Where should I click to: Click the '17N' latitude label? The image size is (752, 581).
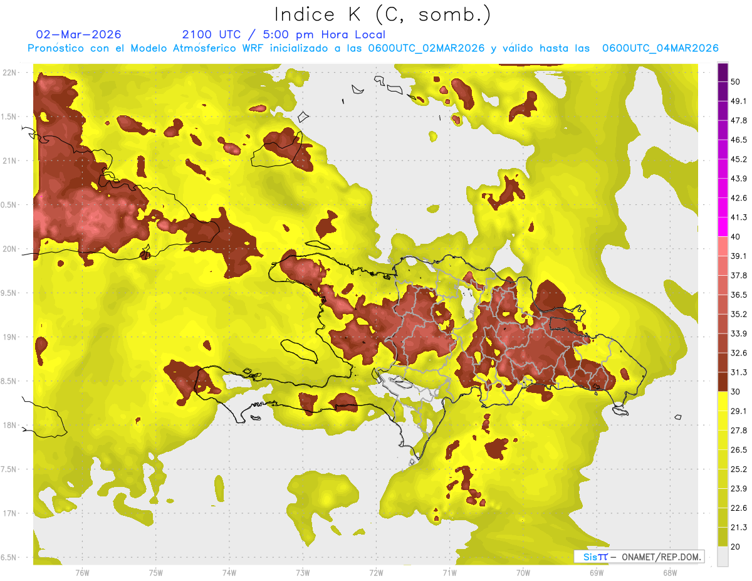(9, 513)
